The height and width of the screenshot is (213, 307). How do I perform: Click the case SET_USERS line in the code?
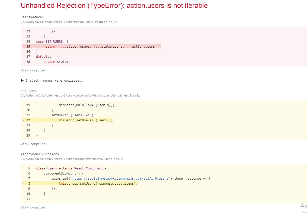click(52, 42)
